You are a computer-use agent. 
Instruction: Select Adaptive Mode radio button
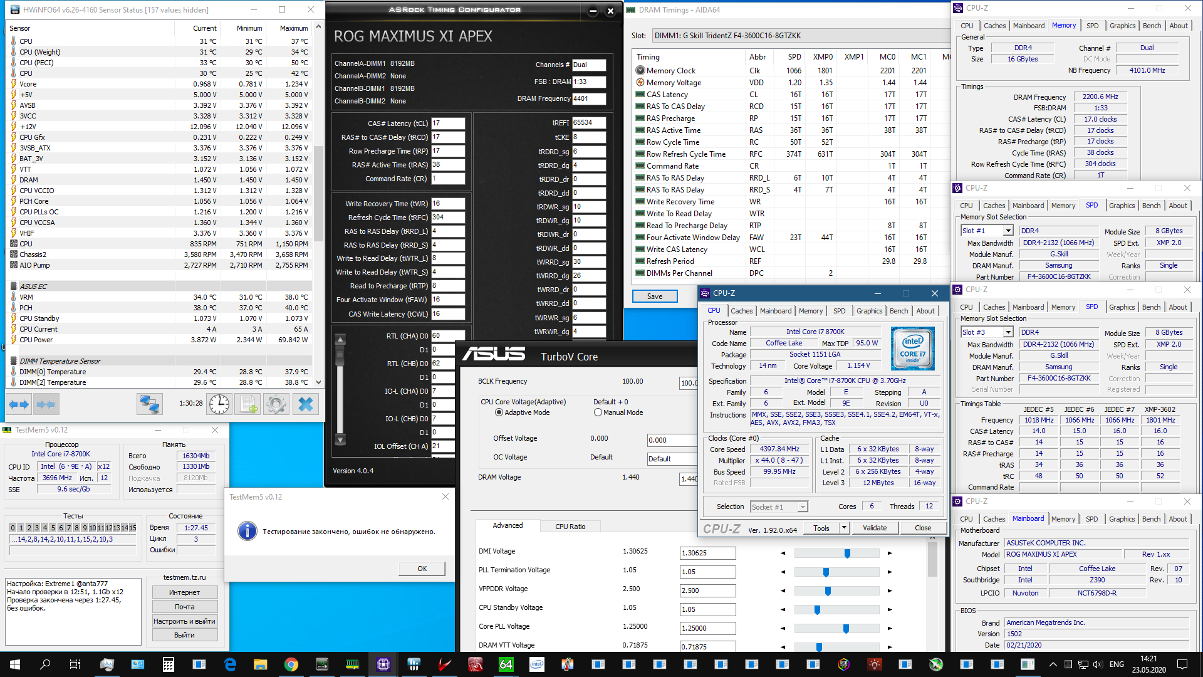499,412
